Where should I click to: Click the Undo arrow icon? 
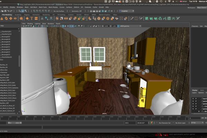[x=8, y=11]
